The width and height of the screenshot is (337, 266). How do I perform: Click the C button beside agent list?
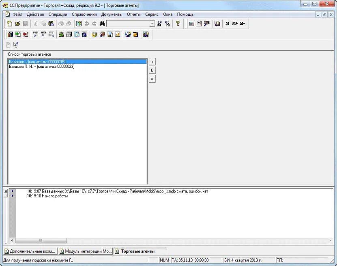click(x=152, y=70)
